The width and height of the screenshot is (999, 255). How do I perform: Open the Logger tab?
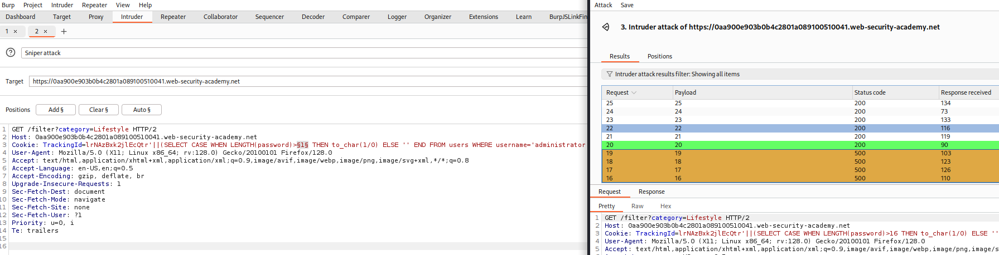(397, 17)
